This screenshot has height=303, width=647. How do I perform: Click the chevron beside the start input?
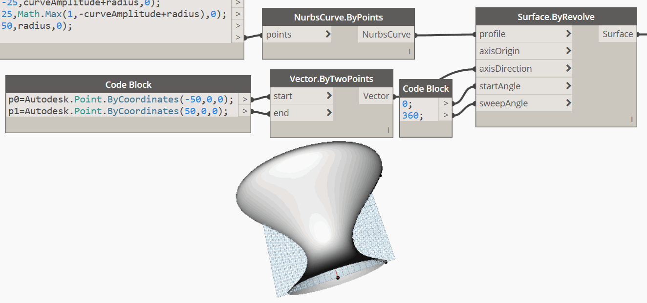329,96
